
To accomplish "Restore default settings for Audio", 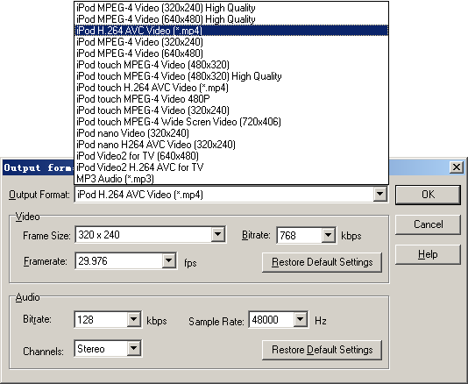I will [x=322, y=350].
